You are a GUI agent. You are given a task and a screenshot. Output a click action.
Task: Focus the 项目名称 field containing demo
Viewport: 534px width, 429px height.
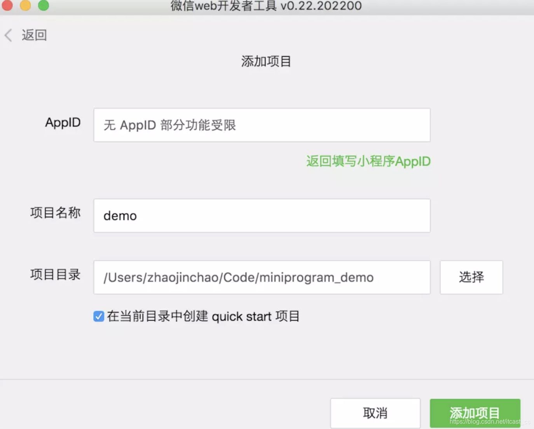[262, 216]
